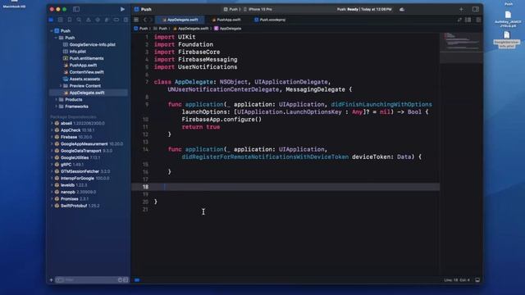
Task: Click the Push folder in the jump bar
Action: (x=161, y=29)
